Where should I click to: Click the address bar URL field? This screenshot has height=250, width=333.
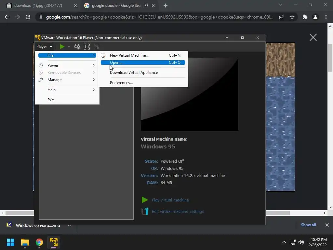[160, 17]
